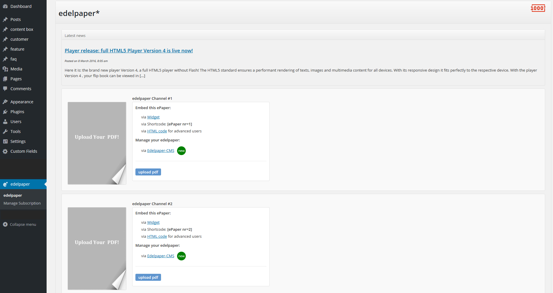
Task: Select the edelpaper submenu entry
Action: [13, 195]
